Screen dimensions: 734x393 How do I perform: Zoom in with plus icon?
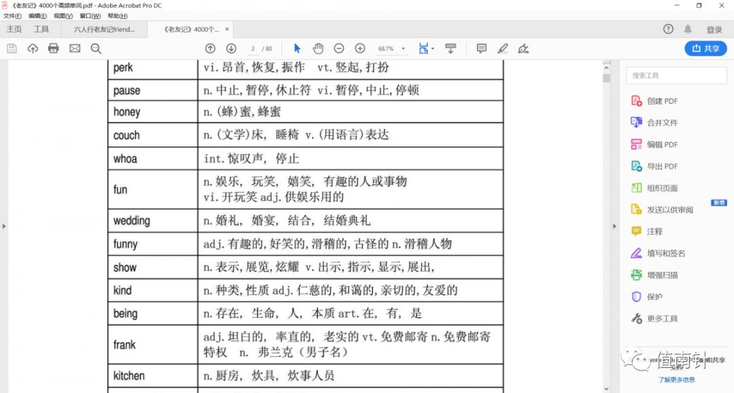click(360, 49)
